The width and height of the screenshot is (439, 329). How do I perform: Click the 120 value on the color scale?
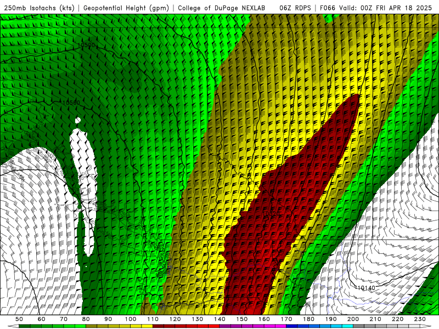[175, 319]
